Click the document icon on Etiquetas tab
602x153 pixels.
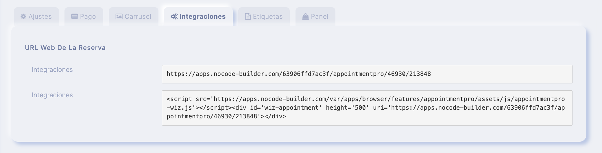pos(248,16)
